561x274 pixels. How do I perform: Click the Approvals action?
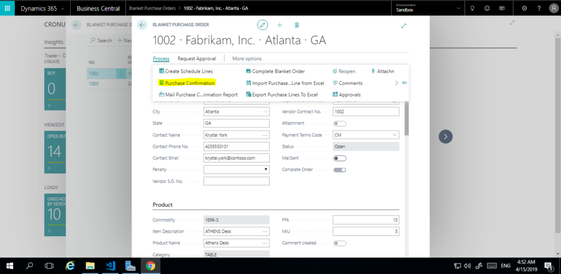(x=347, y=95)
